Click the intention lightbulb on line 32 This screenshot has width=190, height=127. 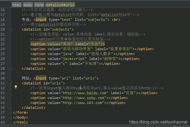[16, 87]
